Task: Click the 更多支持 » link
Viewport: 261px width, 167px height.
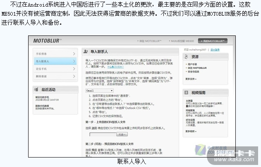Action: [x=191, y=79]
